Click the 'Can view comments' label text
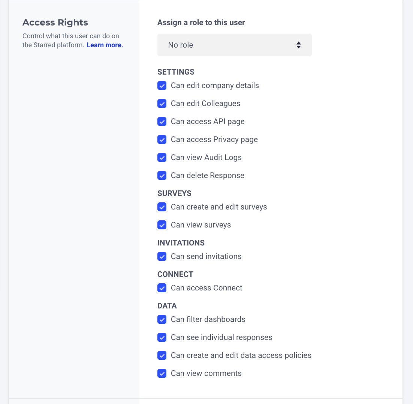Viewport: 413px width, 404px height. [206, 373]
